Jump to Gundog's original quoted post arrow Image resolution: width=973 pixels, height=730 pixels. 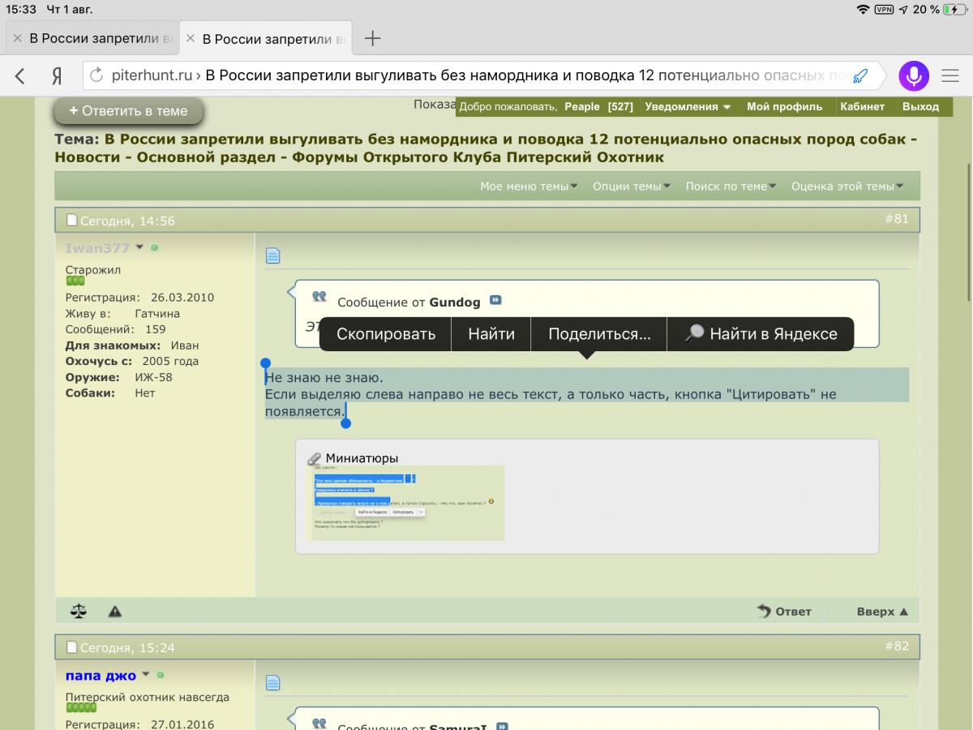click(x=495, y=301)
